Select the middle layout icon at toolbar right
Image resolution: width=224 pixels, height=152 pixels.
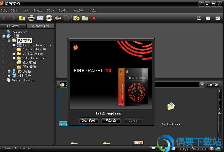click(208, 18)
